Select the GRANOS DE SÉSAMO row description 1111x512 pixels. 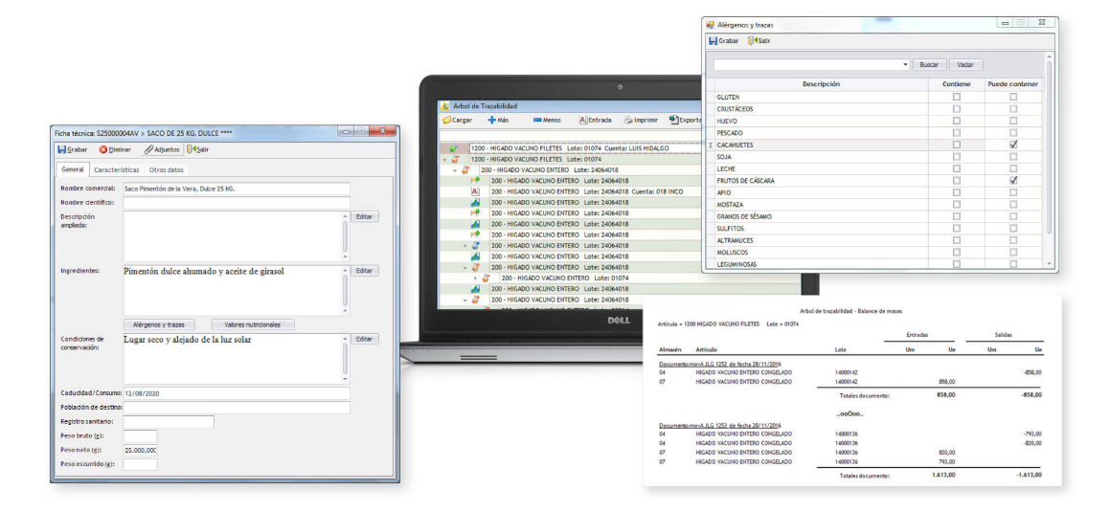pyautogui.click(x=744, y=216)
